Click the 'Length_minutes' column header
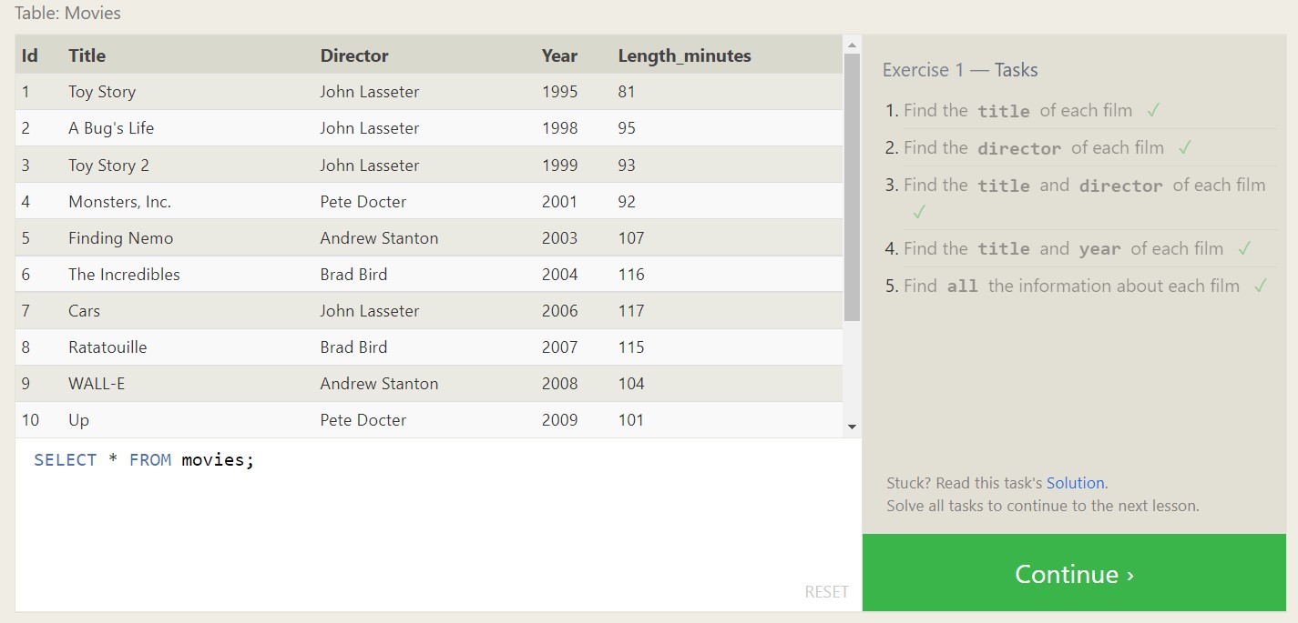Screen dimensions: 1298x623 (x=685, y=55)
